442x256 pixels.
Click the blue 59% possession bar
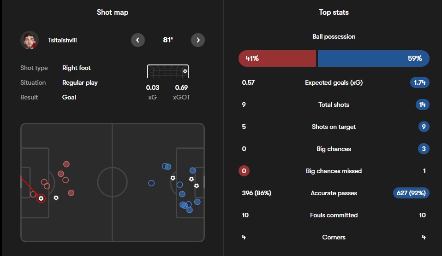click(373, 58)
